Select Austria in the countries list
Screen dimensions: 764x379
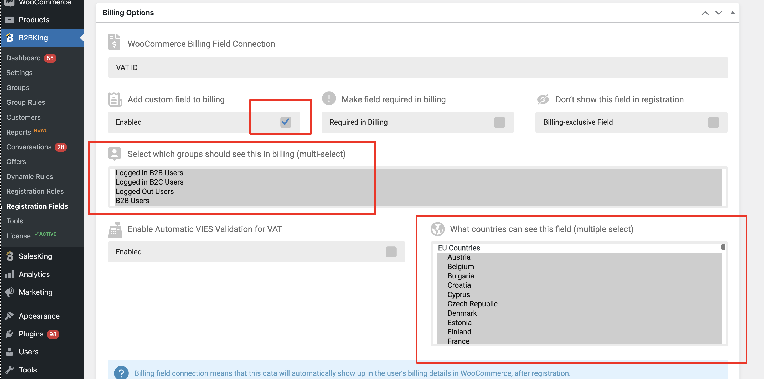579,257
